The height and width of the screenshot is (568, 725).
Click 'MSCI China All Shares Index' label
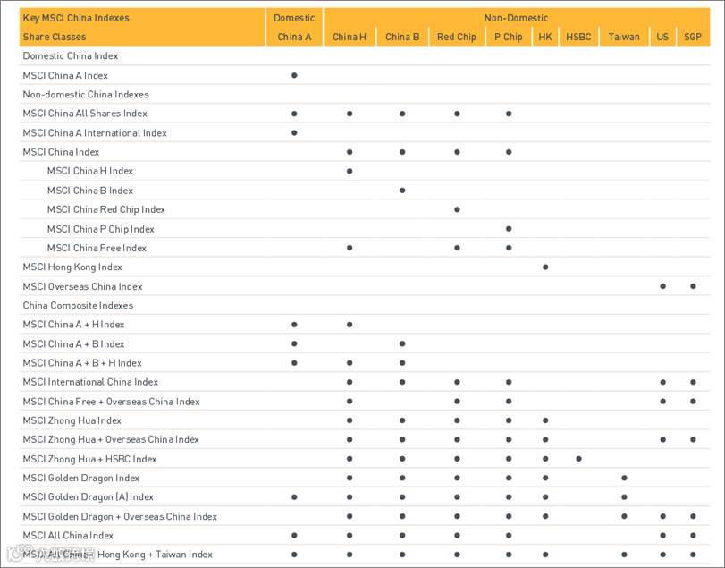[x=85, y=114]
